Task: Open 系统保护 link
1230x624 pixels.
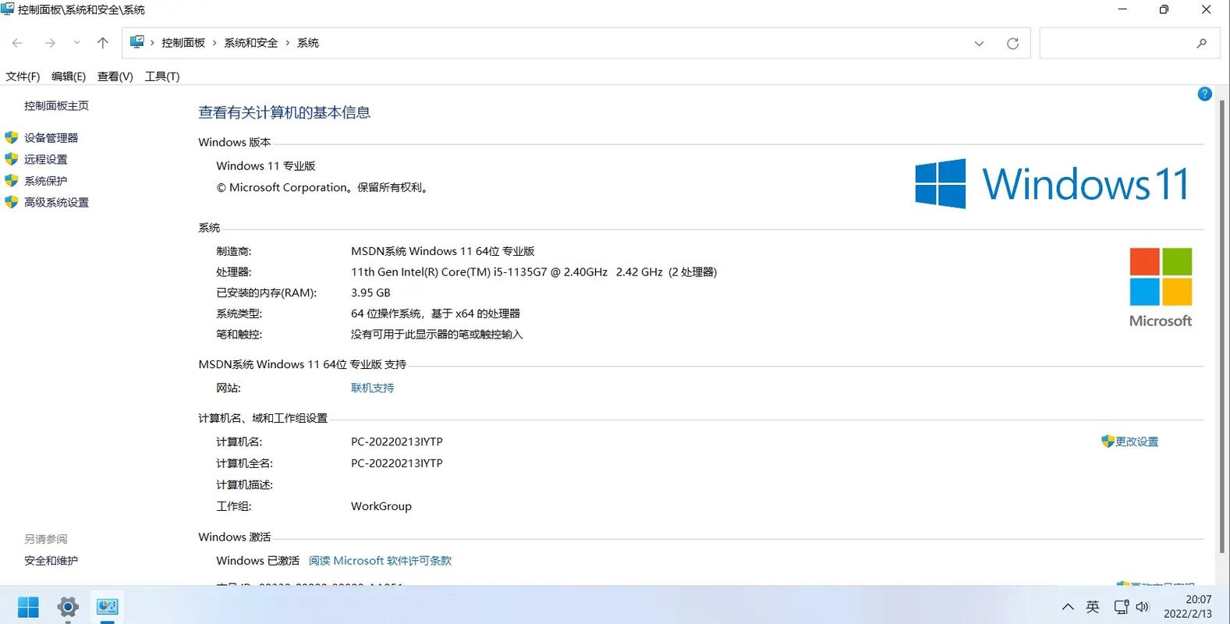Action: [x=45, y=180]
